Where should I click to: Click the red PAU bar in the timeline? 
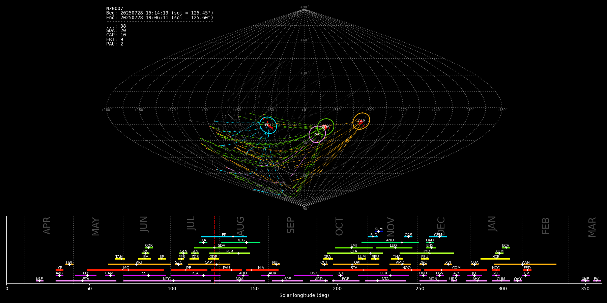pos(227,270)
